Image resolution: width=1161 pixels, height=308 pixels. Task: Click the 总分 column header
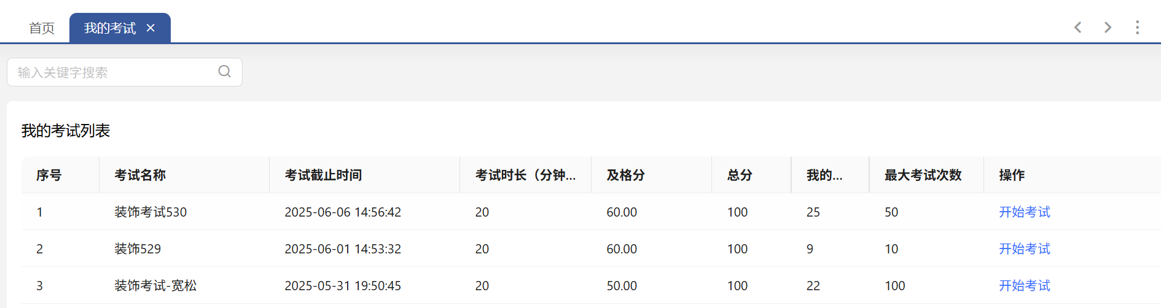(x=740, y=175)
